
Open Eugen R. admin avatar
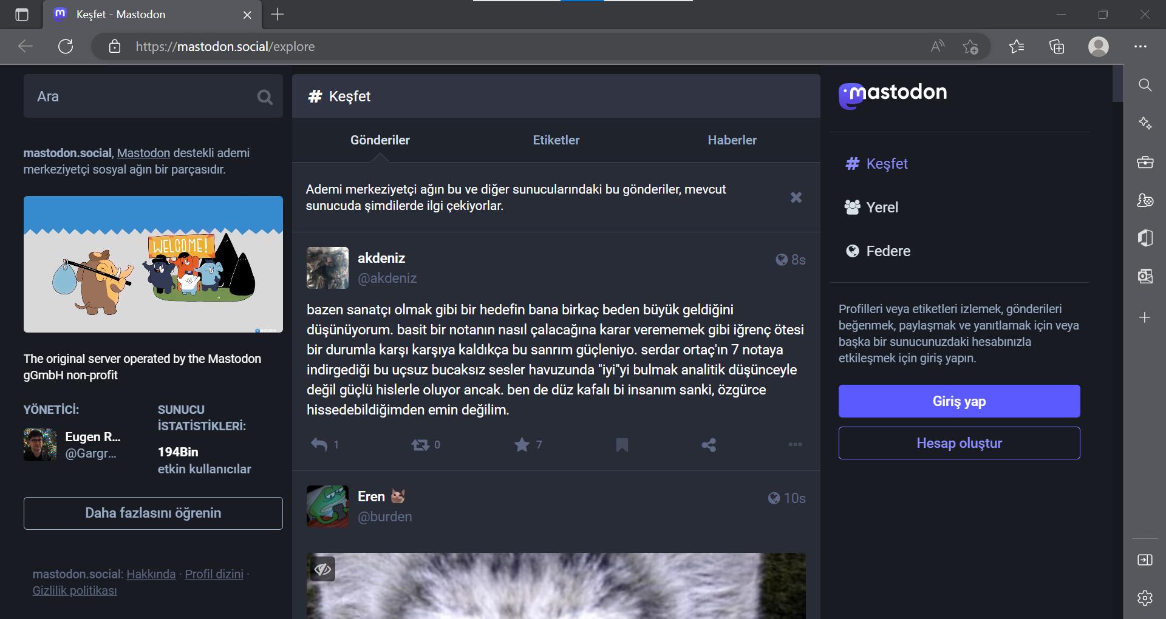pos(40,445)
